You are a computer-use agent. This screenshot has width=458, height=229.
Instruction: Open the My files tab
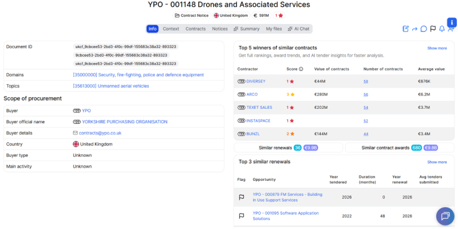coord(274,29)
